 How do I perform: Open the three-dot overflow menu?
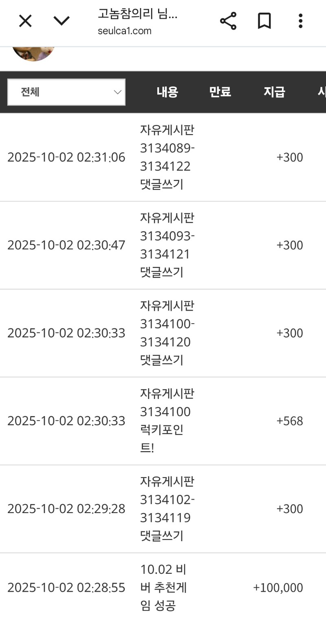pos(300,21)
